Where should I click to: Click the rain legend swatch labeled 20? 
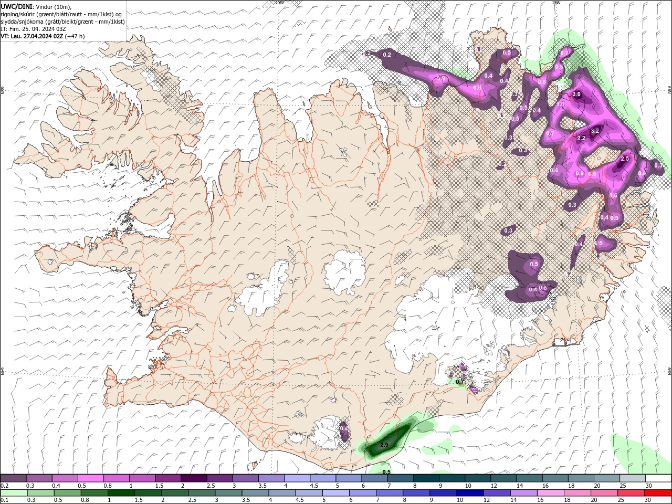click(604, 493)
